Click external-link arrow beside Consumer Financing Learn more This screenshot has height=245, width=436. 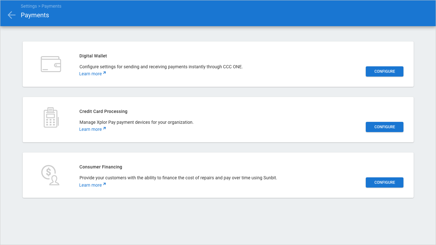(104, 185)
